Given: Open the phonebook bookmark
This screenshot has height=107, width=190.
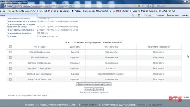Looking at the screenshot, I should pyautogui.click(x=88, y=11).
